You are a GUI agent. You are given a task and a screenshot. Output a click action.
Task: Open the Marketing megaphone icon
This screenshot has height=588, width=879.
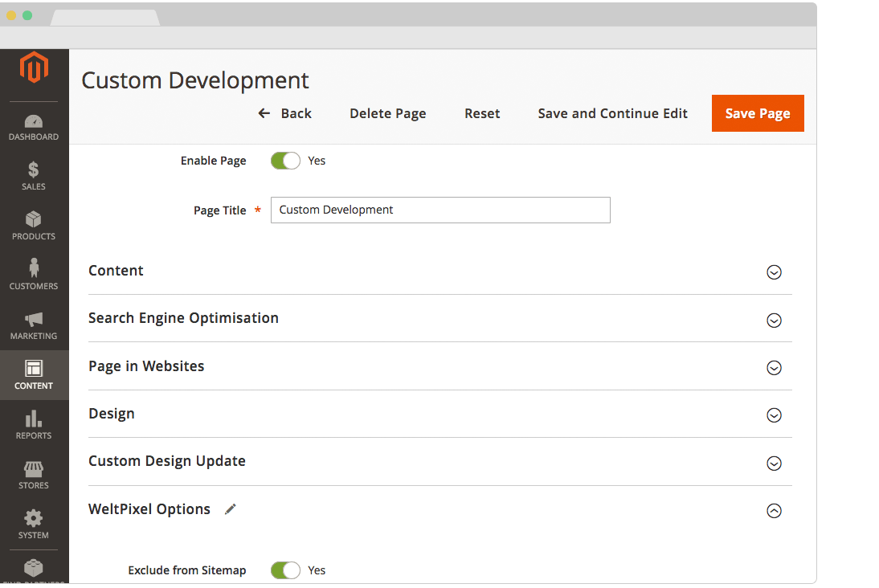[34, 320]
